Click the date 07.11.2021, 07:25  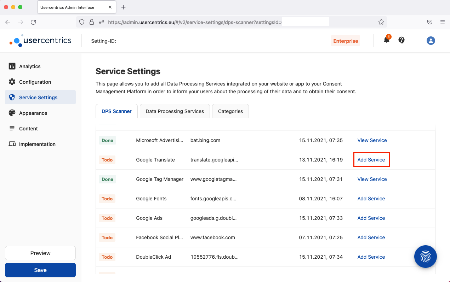pyautogui.click(x=321, y=237)
